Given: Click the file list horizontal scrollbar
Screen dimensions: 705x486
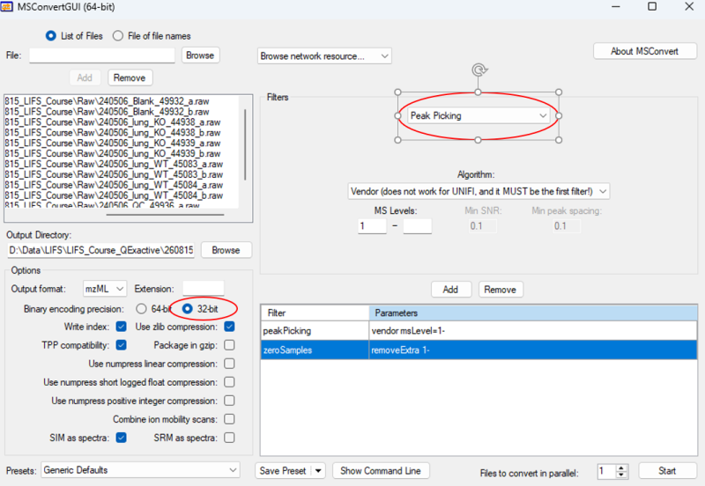Looking at the screenshot, I should 165,214.
